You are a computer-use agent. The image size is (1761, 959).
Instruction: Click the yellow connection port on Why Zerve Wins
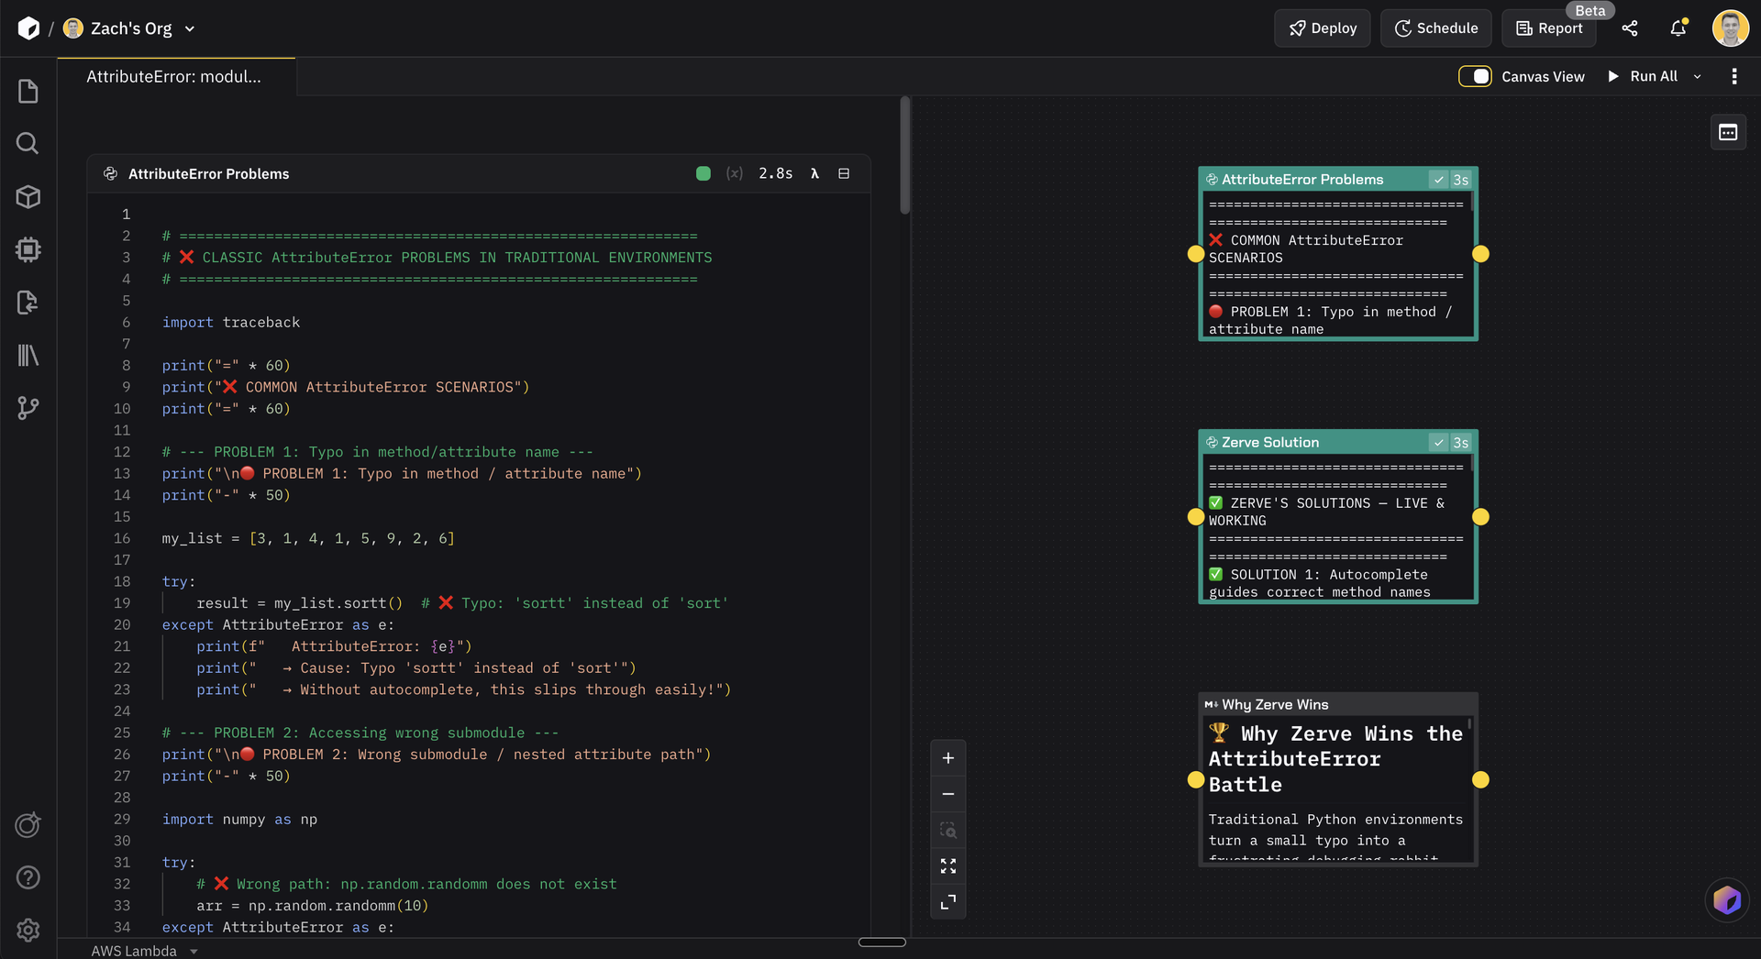click(1195, 779)
